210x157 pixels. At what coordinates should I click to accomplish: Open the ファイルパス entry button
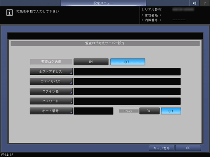tap(51, 81)
